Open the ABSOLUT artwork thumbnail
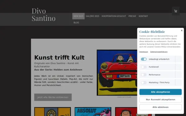Image resolution: width=186 pixels, height=116 pixels. coord(93,111)
